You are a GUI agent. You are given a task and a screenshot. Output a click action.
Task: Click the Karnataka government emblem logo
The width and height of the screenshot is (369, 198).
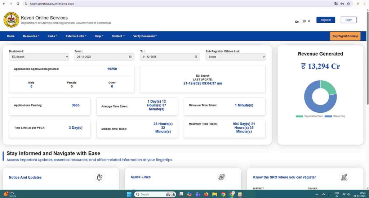pos(11,20)
